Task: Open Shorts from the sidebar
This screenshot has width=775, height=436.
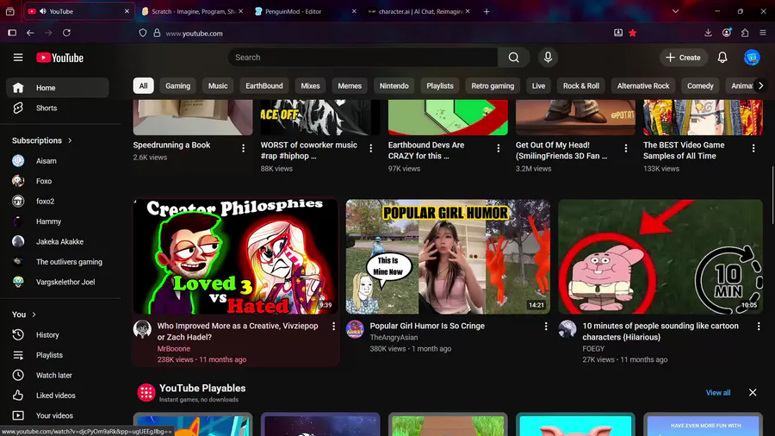Action: (x=58, y=108)
